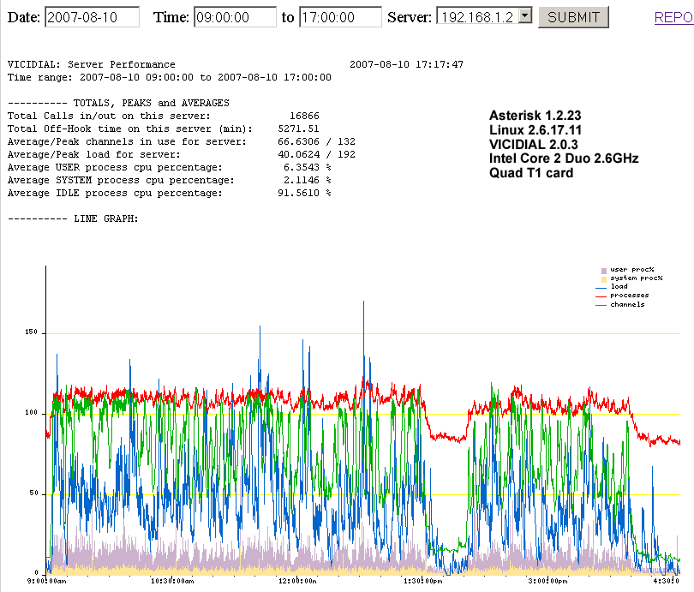Click the start Time field showing 09:00:00
This screenshot has height=592, width=694.
[x=235, y=17]
